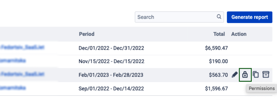Click the $1,596.67 total in the last row

[216, 88]
